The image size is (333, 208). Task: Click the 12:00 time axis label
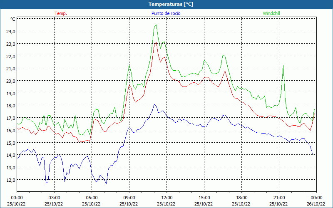point(167,198)
